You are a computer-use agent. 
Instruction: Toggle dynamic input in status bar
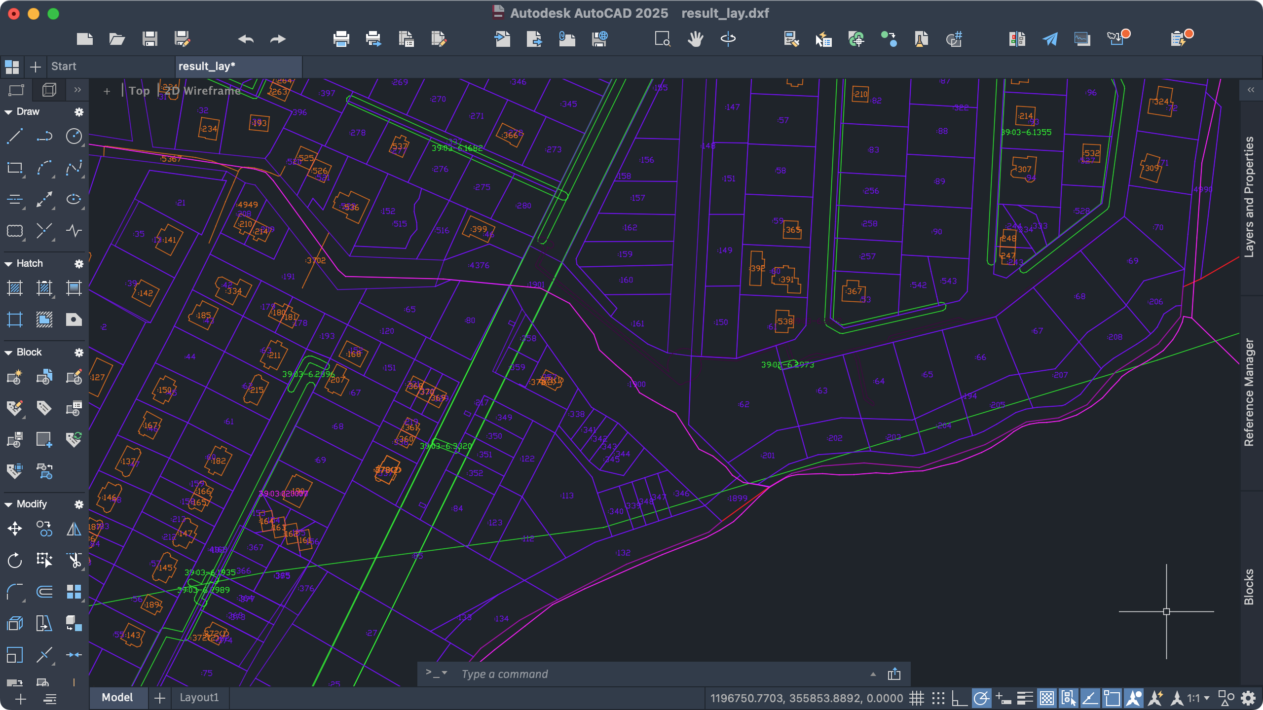tap(1003, 698)
